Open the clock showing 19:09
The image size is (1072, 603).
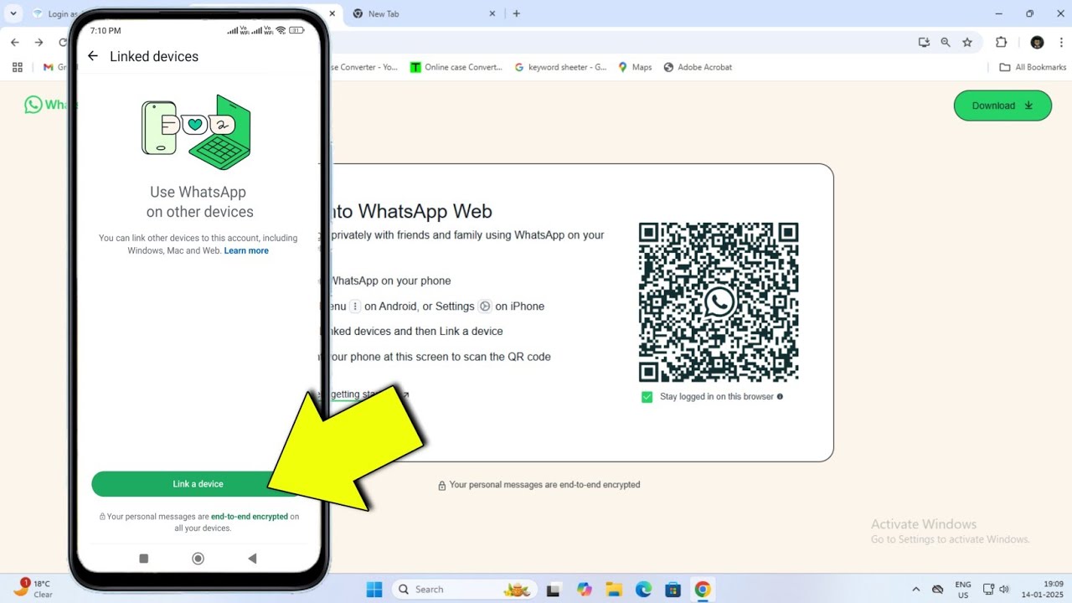[1043, 590]
